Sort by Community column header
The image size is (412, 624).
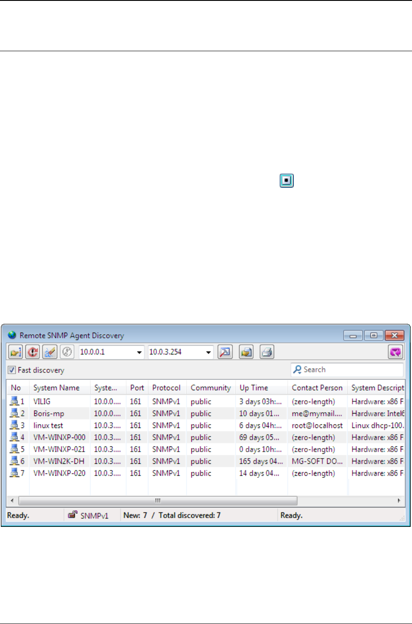tap(211, 388)
